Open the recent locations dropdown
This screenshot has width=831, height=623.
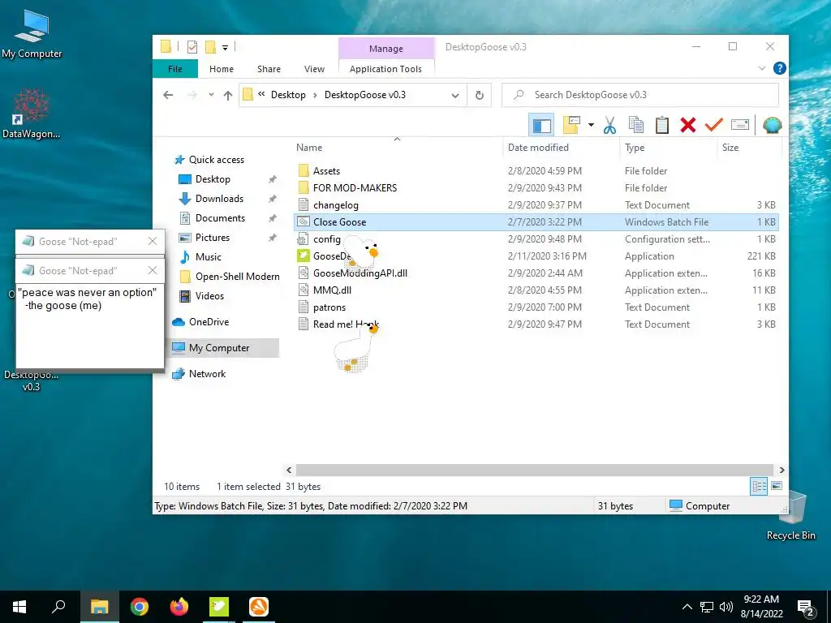coord(211,95)
